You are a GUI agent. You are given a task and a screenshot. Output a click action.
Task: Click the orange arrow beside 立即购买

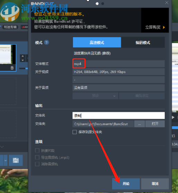(164, 27)
